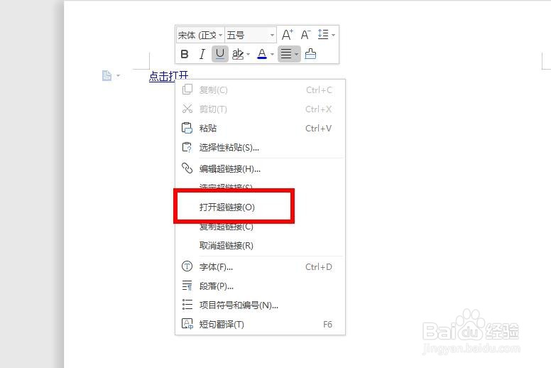The image size is (551, 368).
Task: Click the circled T font icon
Action: pyautogui.click(x=187, y=266)
